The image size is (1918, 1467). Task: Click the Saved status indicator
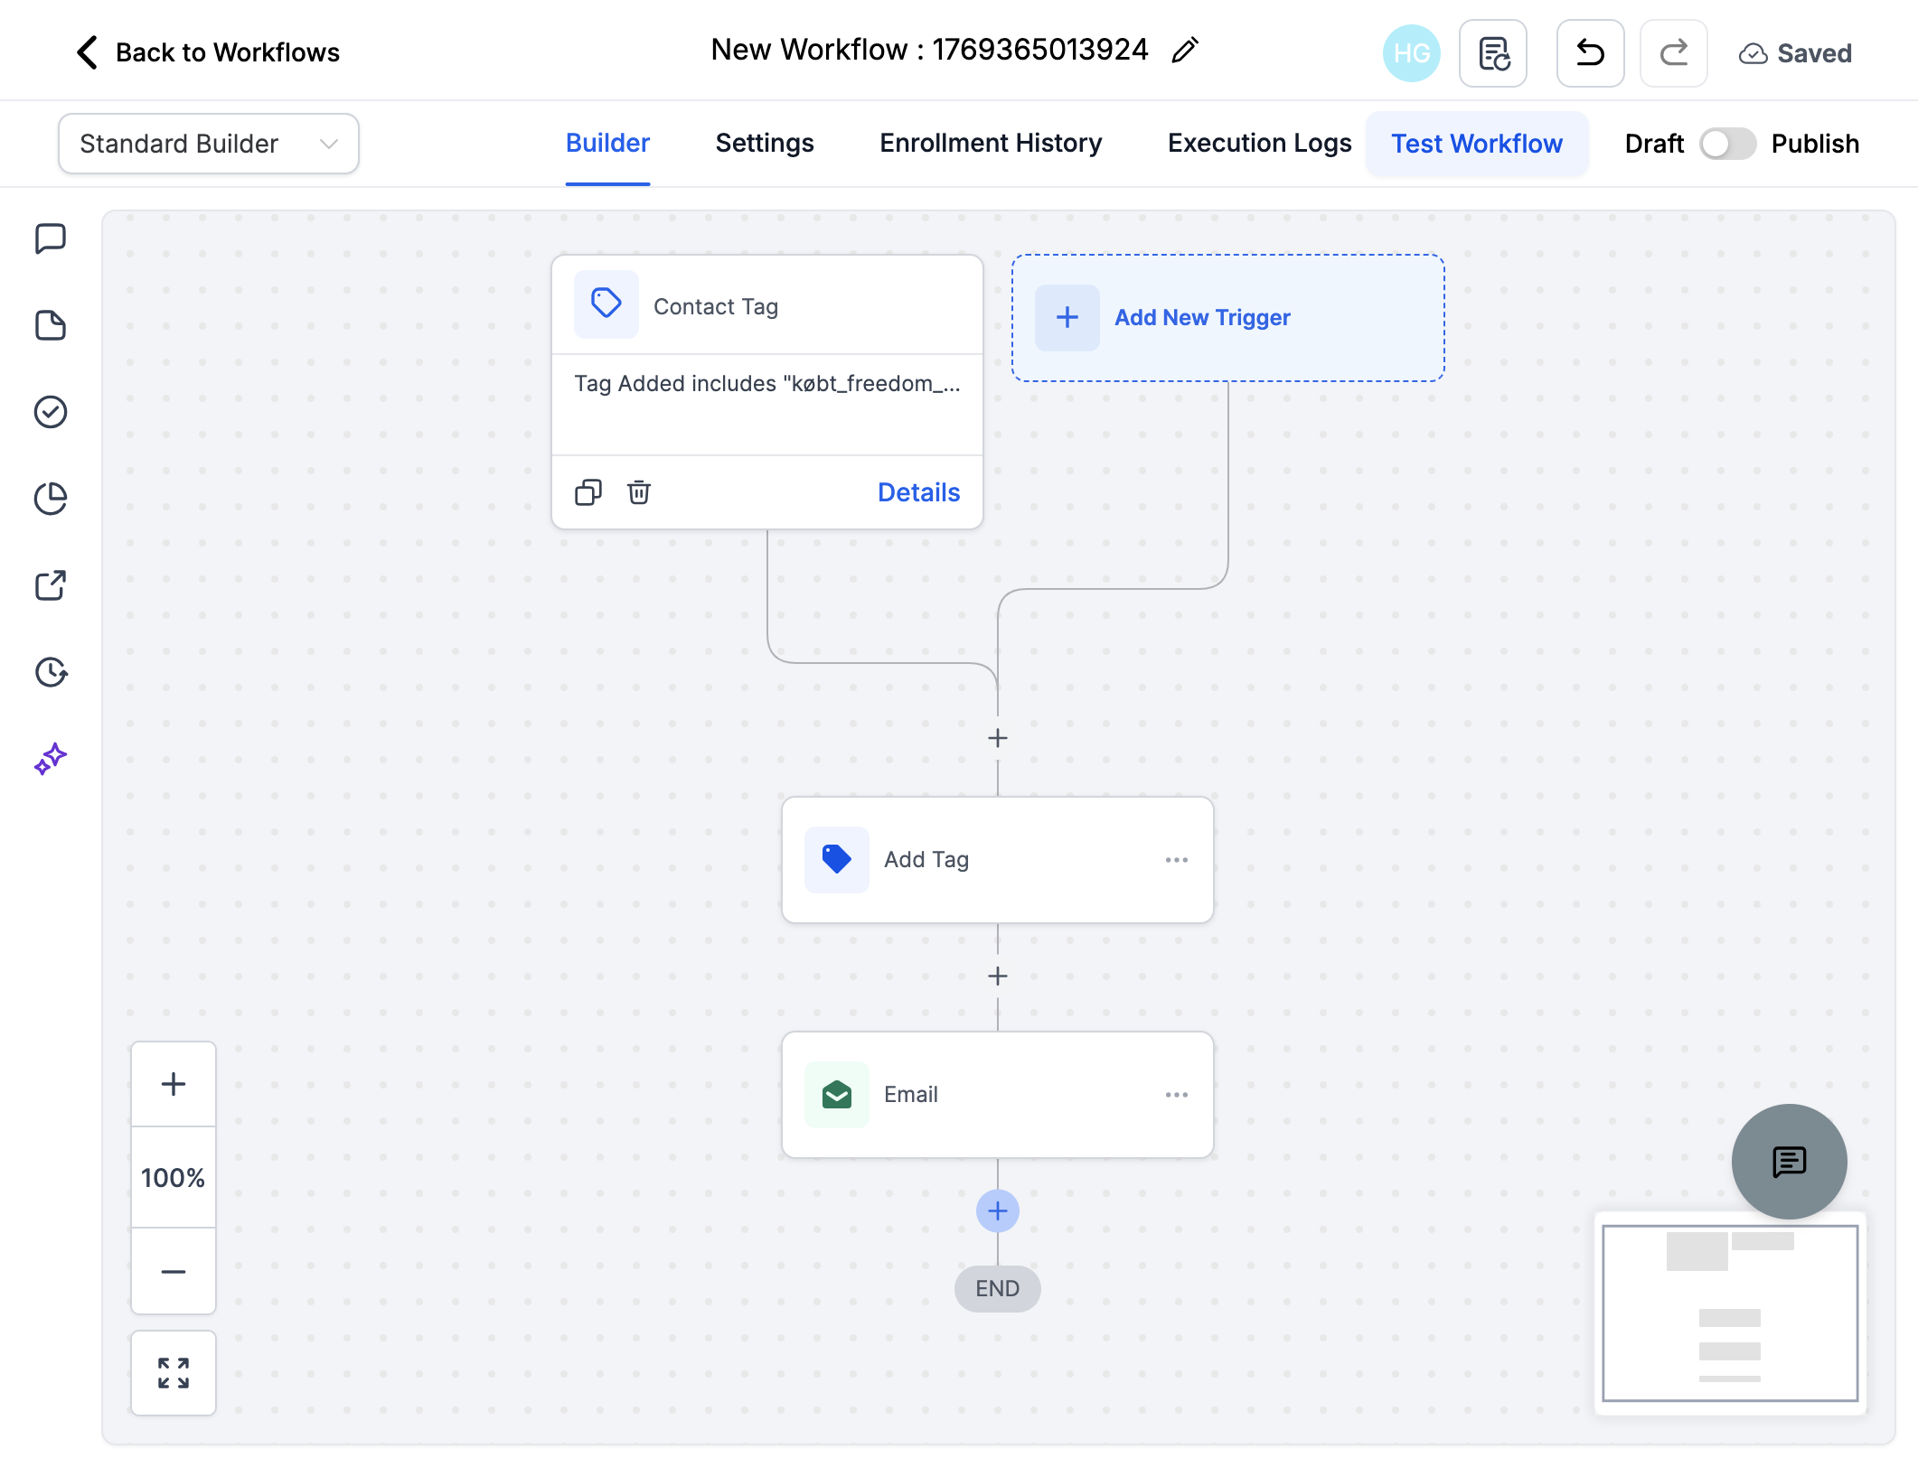coord(1795,53)
